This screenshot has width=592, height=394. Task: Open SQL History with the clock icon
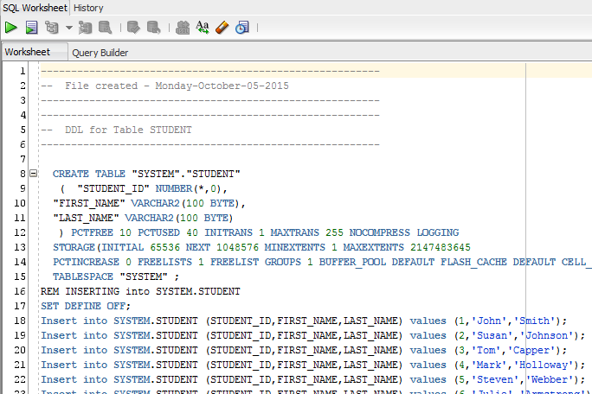point(241,28)
